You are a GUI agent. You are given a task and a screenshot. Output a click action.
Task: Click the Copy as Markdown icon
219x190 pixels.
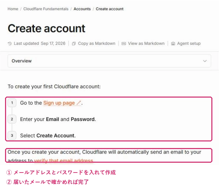tap(74, 44)
